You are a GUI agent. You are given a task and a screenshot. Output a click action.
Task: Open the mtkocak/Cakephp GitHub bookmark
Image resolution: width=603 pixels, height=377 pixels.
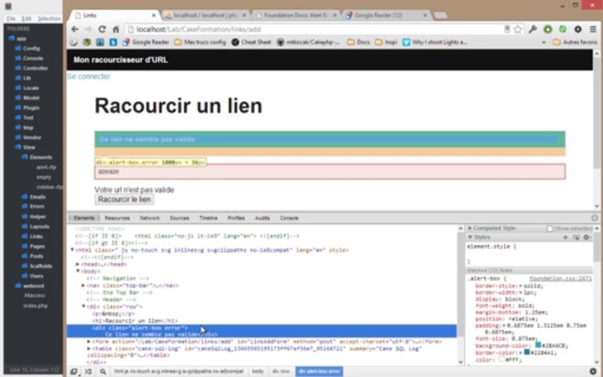(308, 42)
